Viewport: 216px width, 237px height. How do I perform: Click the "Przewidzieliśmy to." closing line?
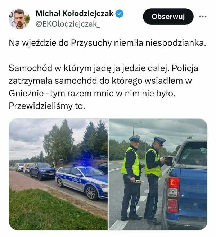[47, 106]
